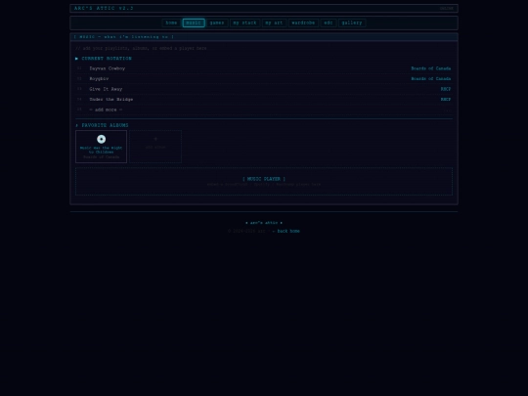
Task: Click RHCP beside Under the Bridge
Action: pos(446,100)
